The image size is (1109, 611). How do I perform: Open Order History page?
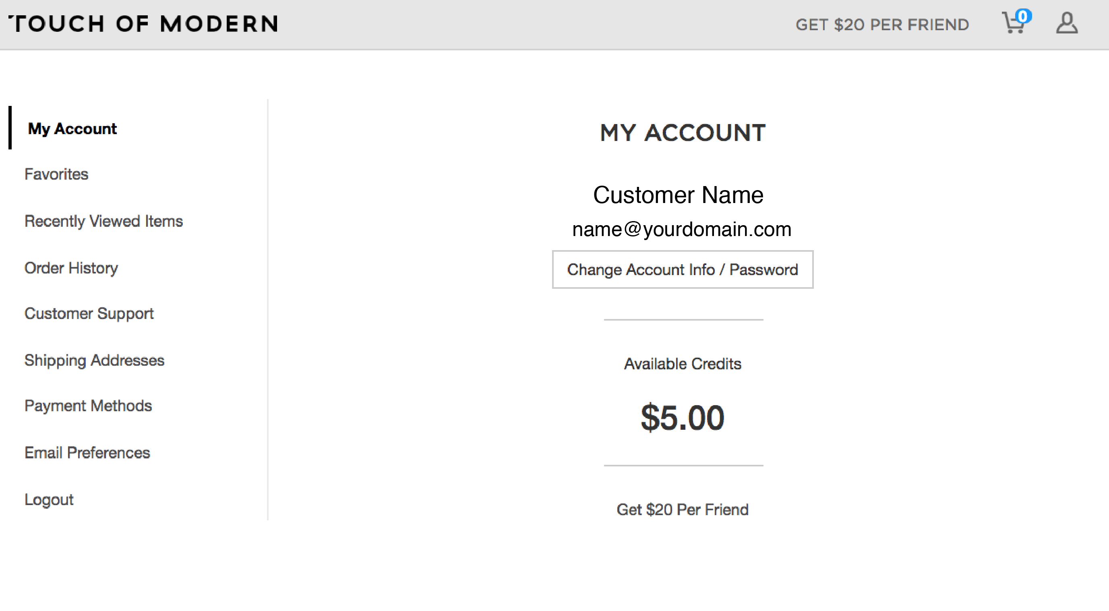71,268
